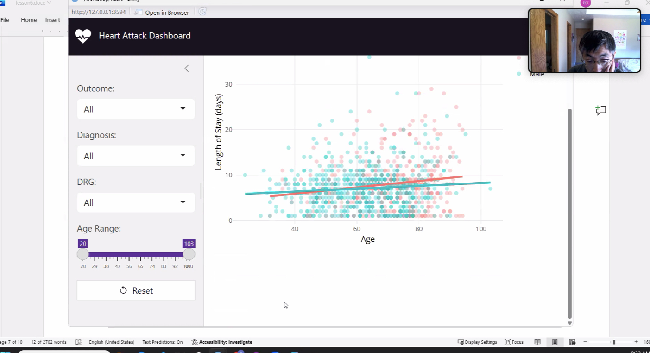Toggle the Male legend entry in the chart
The image size is (650, 353).
536,74
